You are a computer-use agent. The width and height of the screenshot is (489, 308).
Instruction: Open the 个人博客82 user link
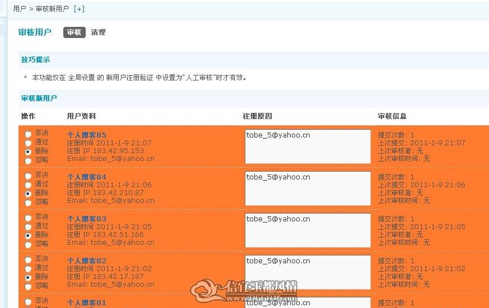point(87,260)
